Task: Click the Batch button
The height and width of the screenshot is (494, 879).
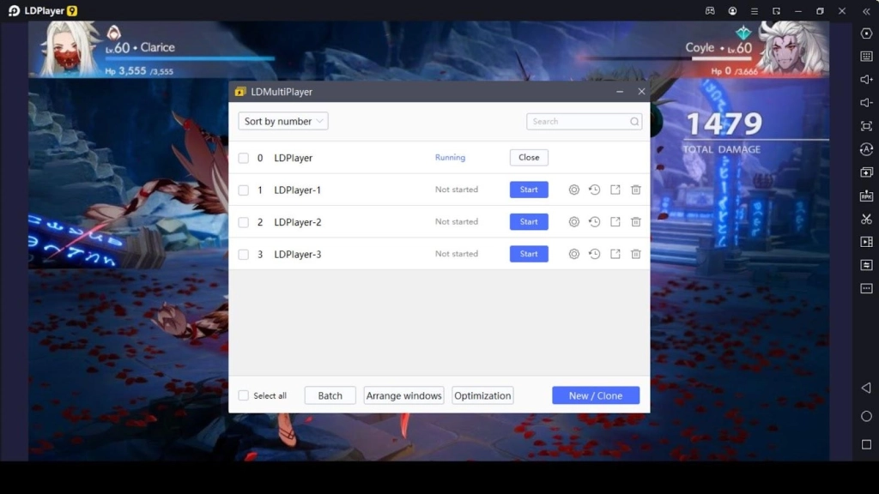Action: click(x=330, y=395)
